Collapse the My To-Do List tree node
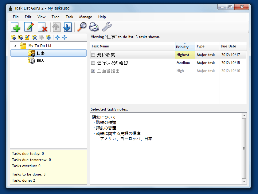Image resolution: width=258 pixels, height=194 pixels. coord(16,46)
